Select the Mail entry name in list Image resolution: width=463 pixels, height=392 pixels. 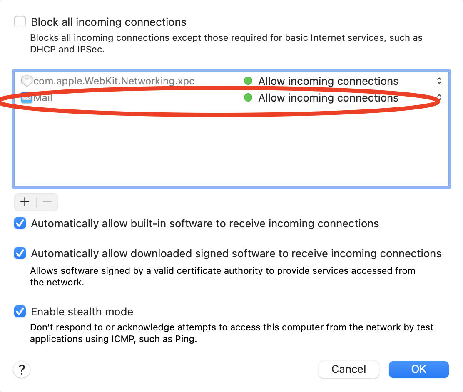point(43,98)
